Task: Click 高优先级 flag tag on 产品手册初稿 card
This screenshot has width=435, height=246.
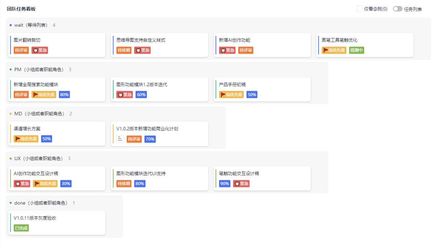Action: [x=231, y=95]
